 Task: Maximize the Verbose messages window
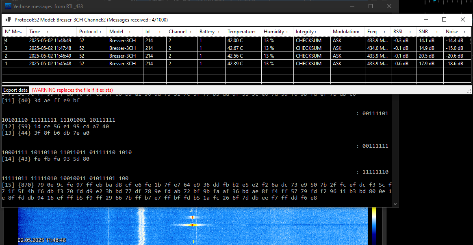point(371,6)
